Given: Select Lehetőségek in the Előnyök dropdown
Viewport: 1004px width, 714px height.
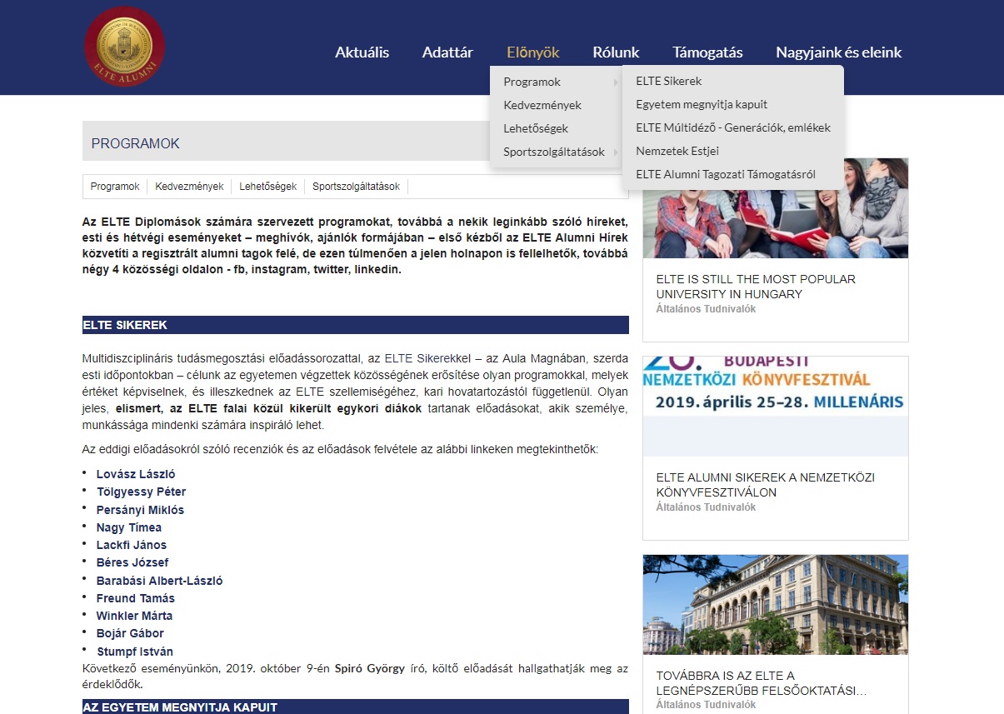Looking at the screenshot, I should pos(536,128).
